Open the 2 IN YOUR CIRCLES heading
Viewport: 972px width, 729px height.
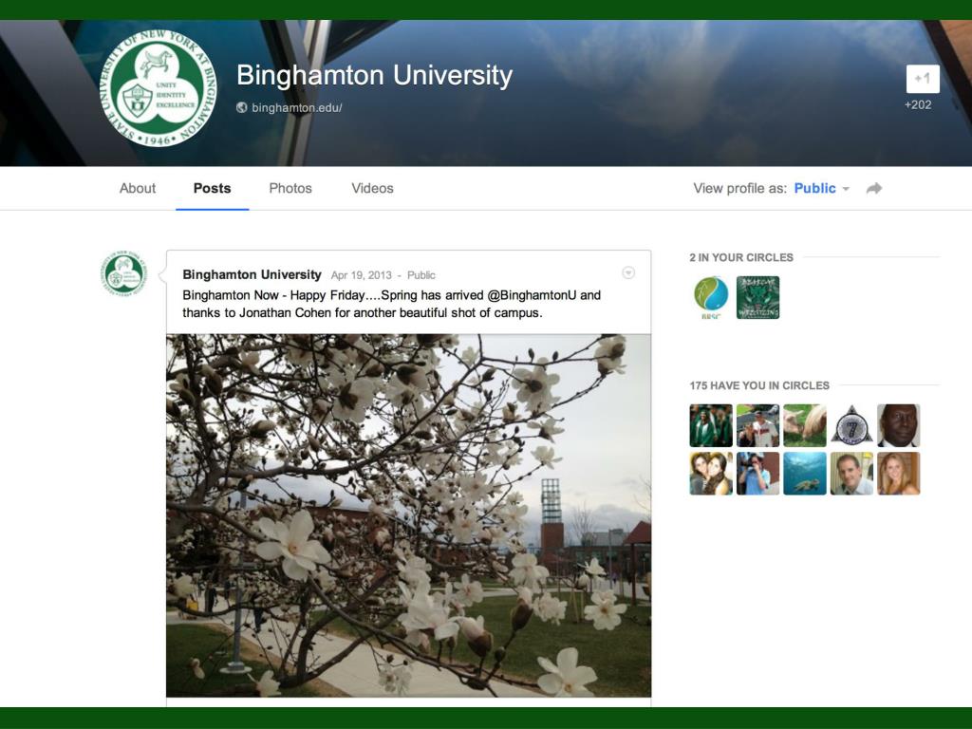(x=741, y=257)
